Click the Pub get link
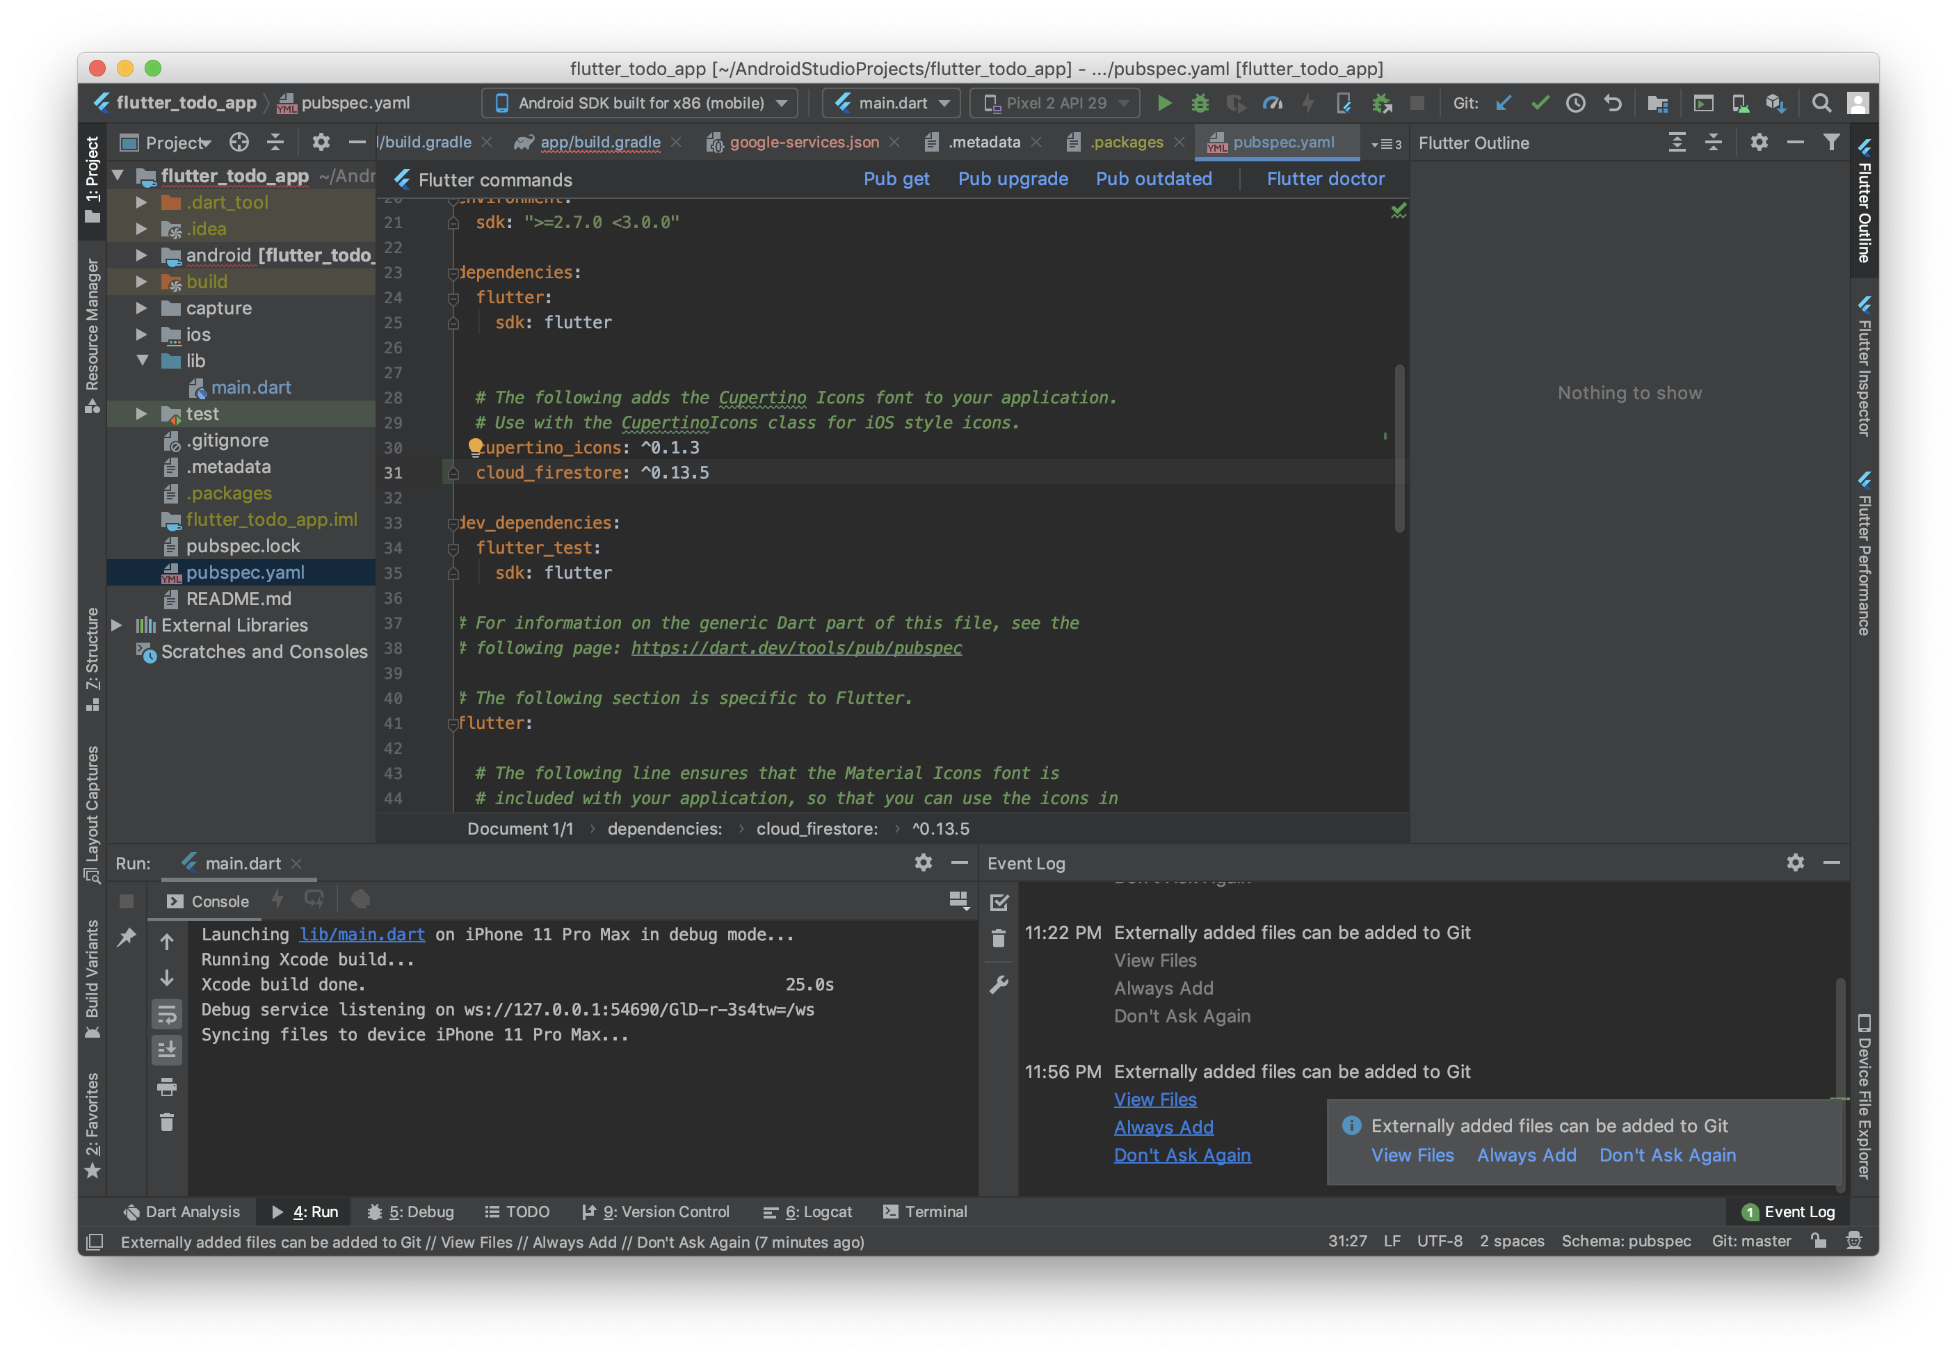 coord(896,179)
